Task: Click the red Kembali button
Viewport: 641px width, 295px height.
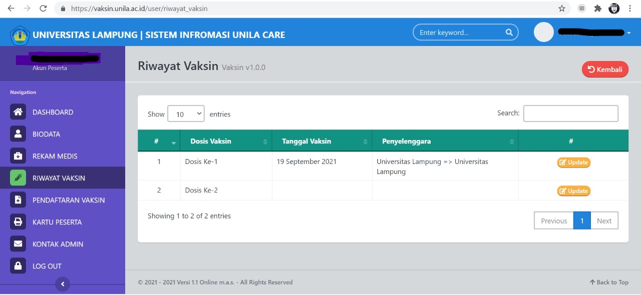Action: pyautogui.click(x=605, y=69)
